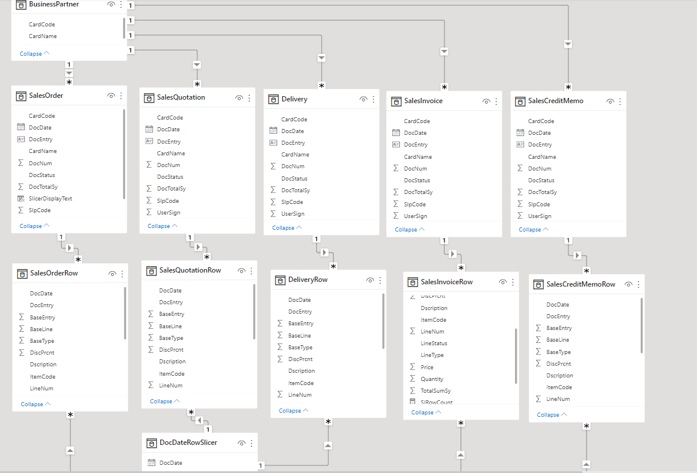Open more options menu on SalesOrder table
The width and height of the screenshot is (697, 473).
[121, 96]
